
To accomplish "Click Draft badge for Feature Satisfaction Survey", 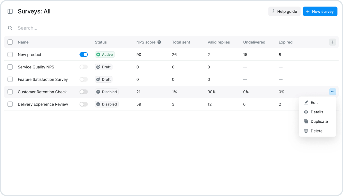I will (x=104, y=79).
